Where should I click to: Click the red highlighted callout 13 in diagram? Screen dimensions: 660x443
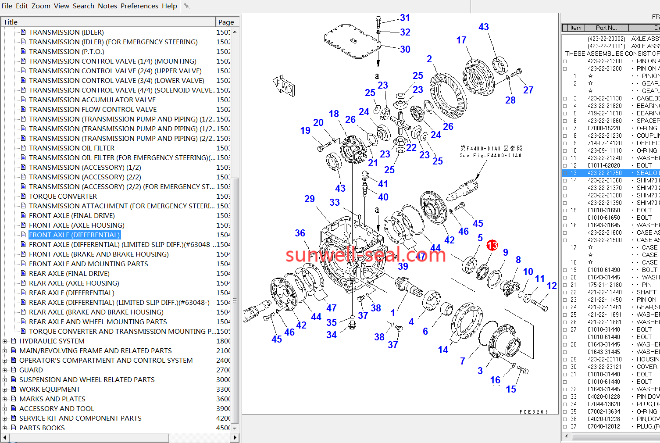pos(492,245)
